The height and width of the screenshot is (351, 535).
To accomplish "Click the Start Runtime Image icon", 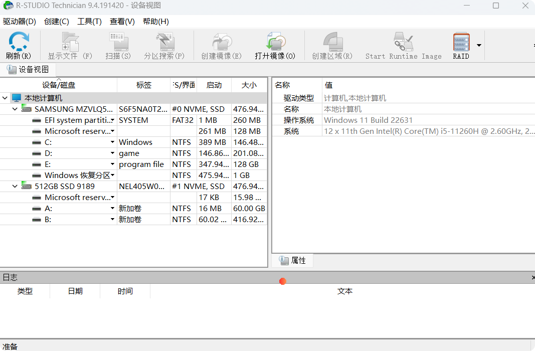I will point(403,42).
